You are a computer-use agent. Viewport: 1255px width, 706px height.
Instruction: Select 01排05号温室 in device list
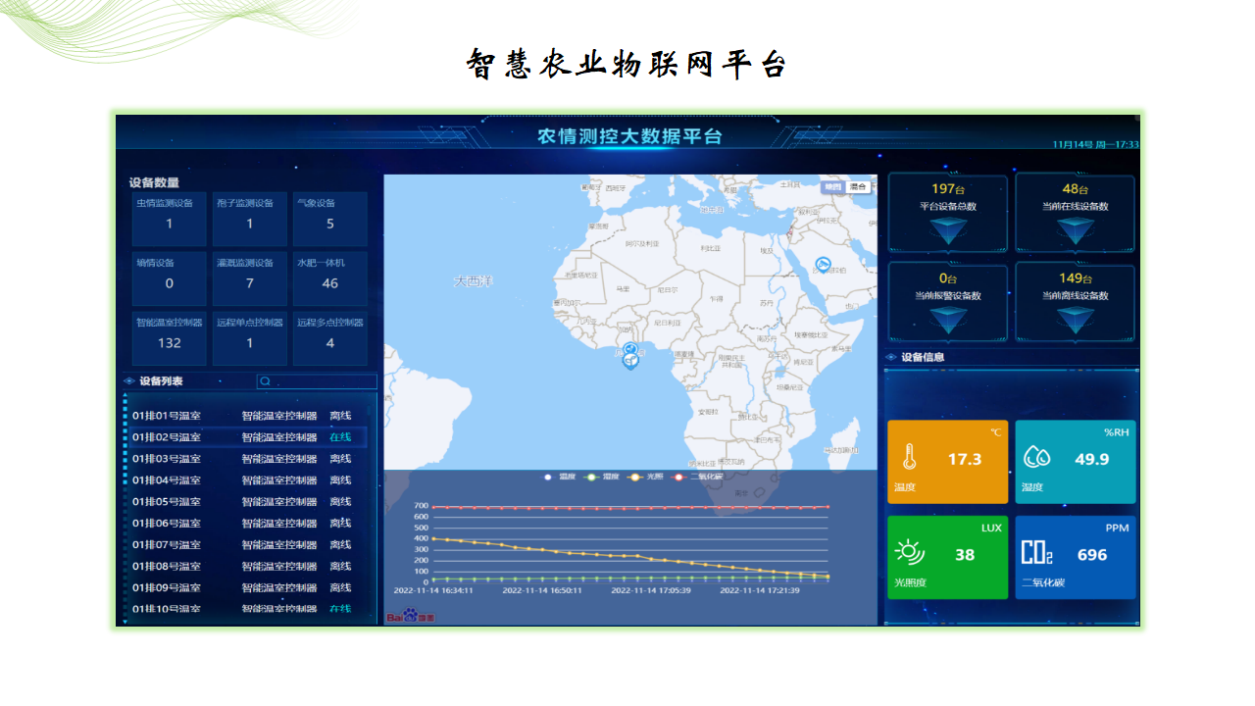(x=249, y=502)
